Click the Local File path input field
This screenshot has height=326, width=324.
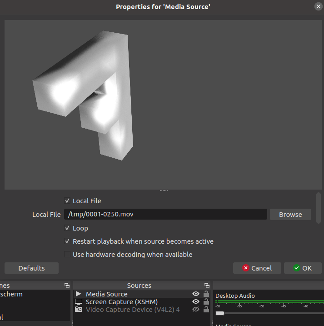[x=165, y=214]
